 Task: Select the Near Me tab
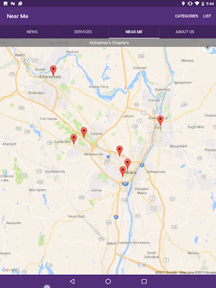[134, 32]
